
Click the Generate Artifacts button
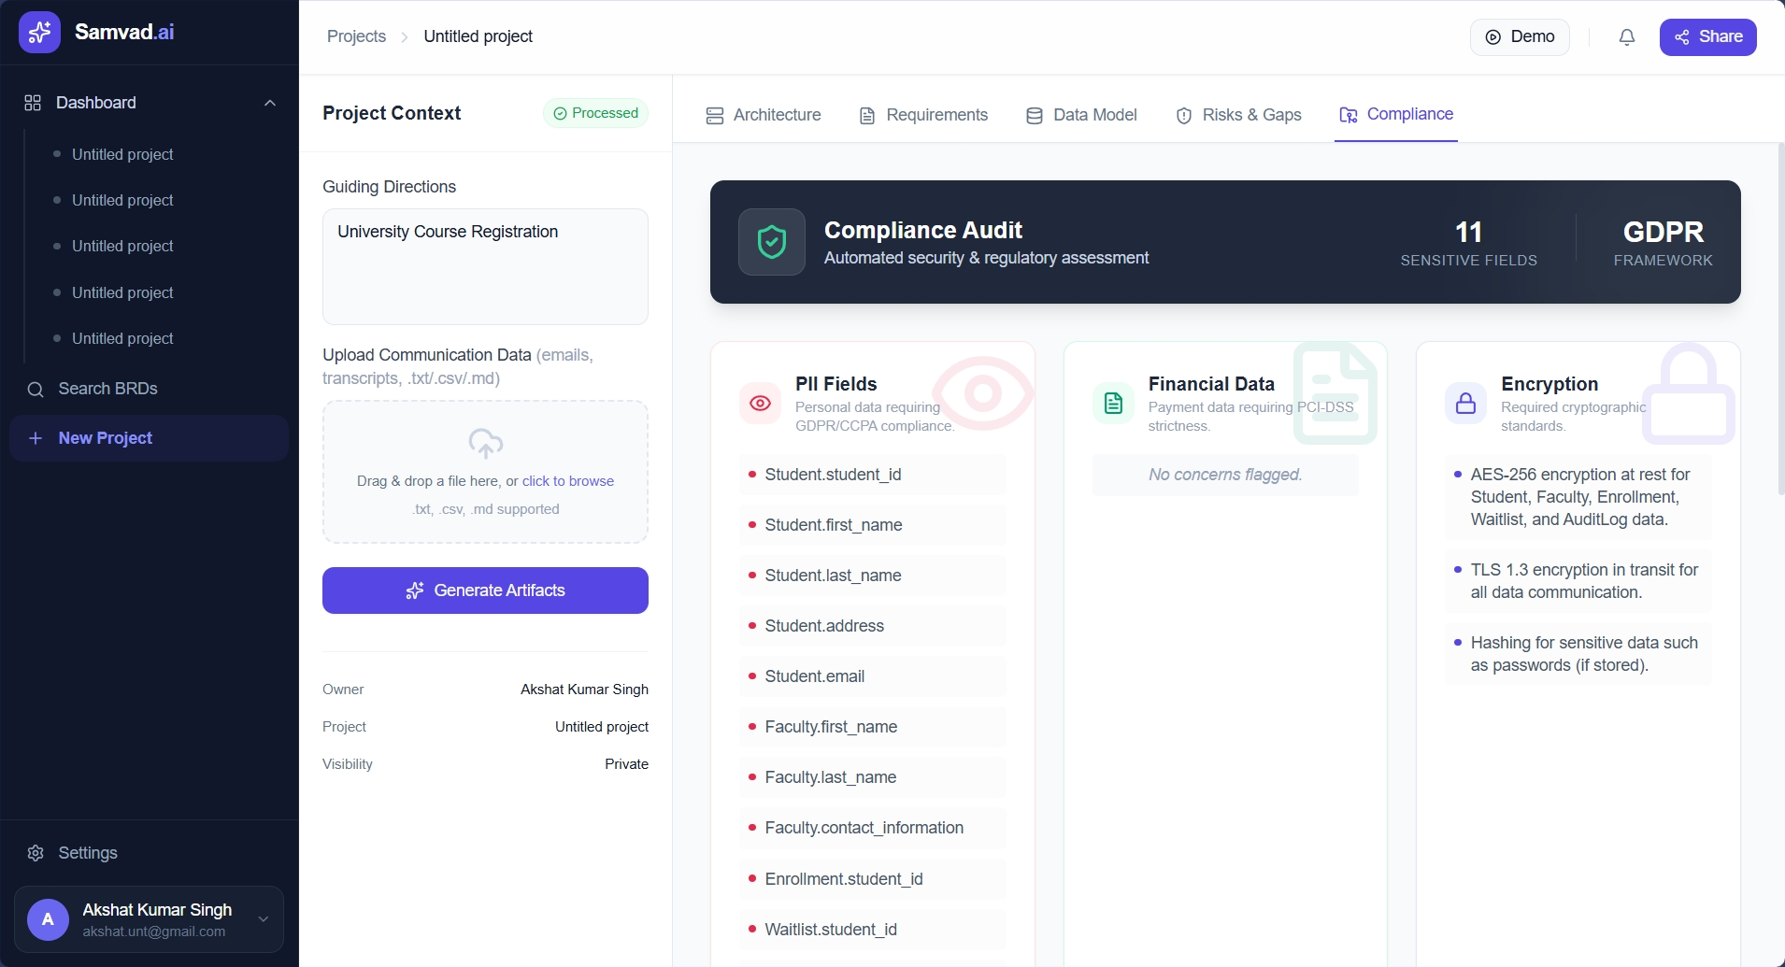pos(485,590)
